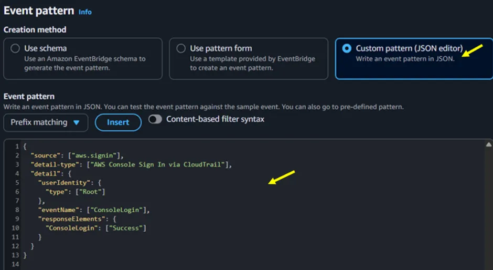Click line number 14 in editor gutter
Screen dimensions: 493x270
pos(15,264)
